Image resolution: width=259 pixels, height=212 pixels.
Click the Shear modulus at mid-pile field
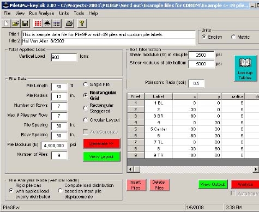(x=201, y=55)
